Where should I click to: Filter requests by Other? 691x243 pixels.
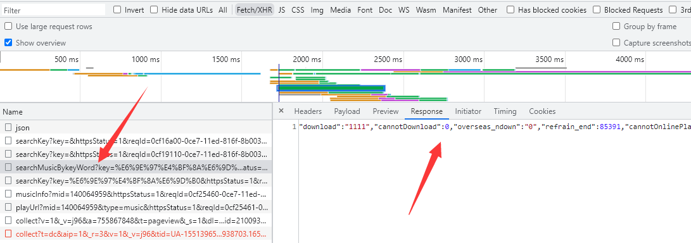pos(488,9)
